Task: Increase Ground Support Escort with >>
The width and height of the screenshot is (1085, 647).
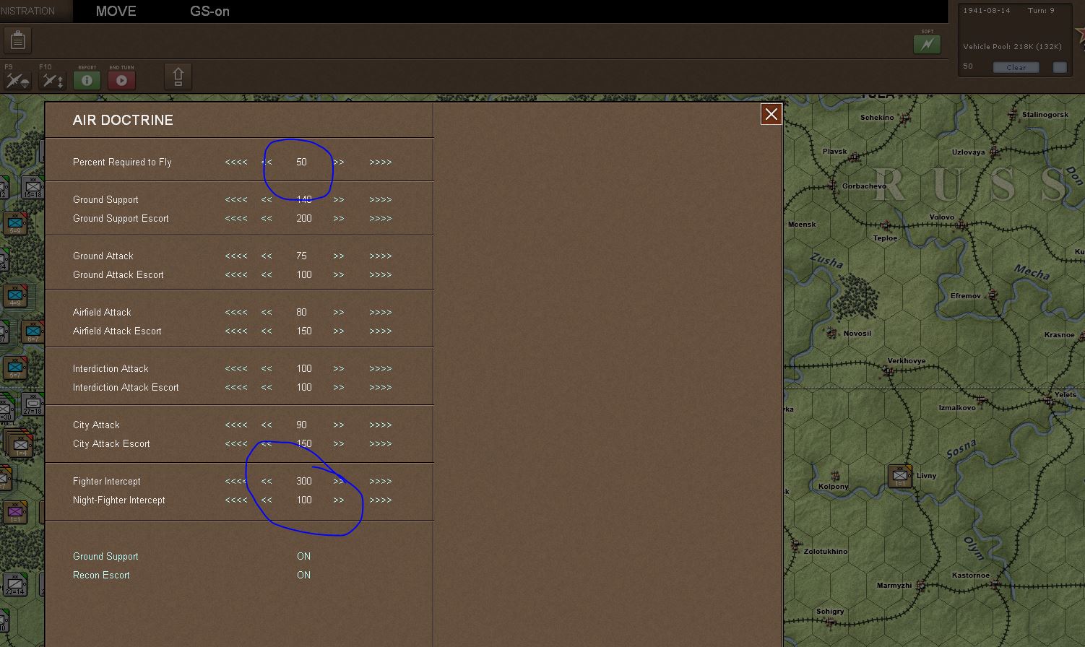Action: click(339, 218)
